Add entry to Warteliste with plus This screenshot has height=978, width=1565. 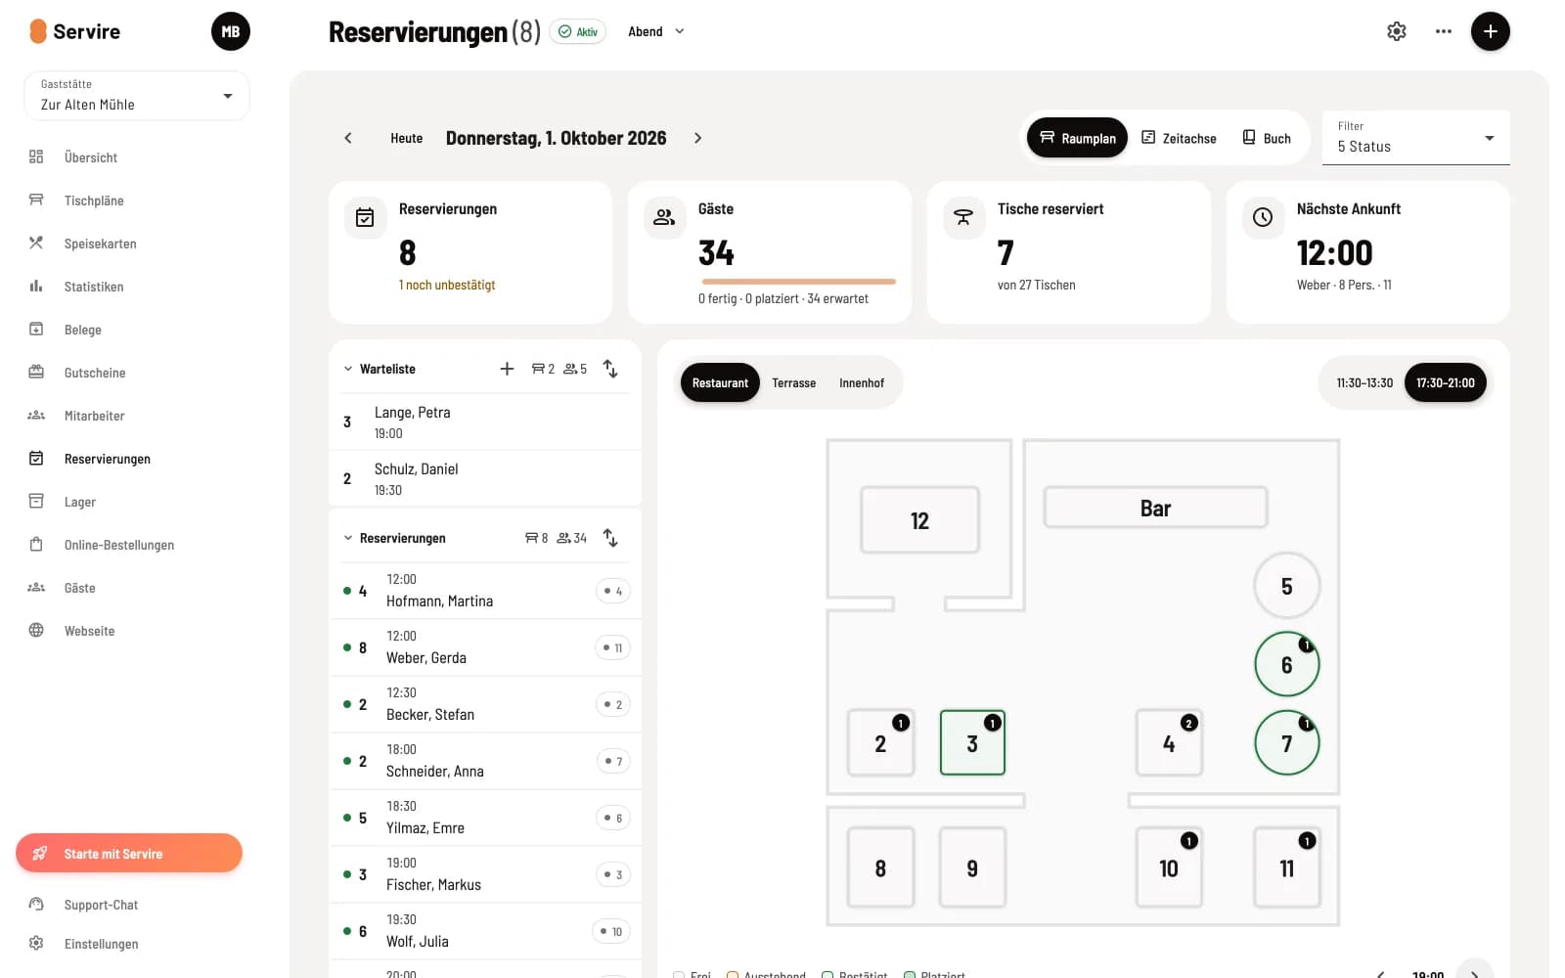507,369
